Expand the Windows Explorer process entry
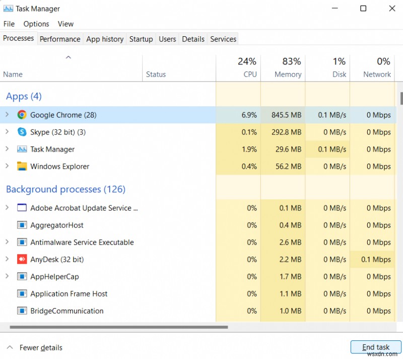 (7, 166)
